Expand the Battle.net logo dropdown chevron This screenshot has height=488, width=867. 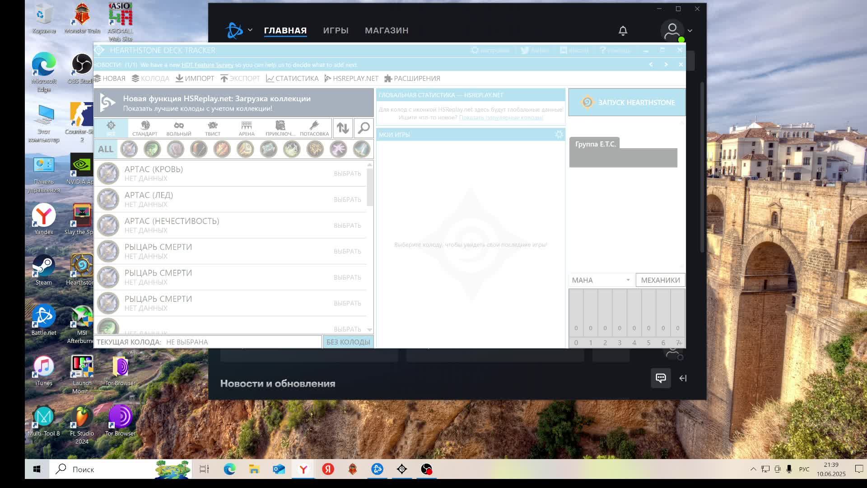(x=250, y=30)
